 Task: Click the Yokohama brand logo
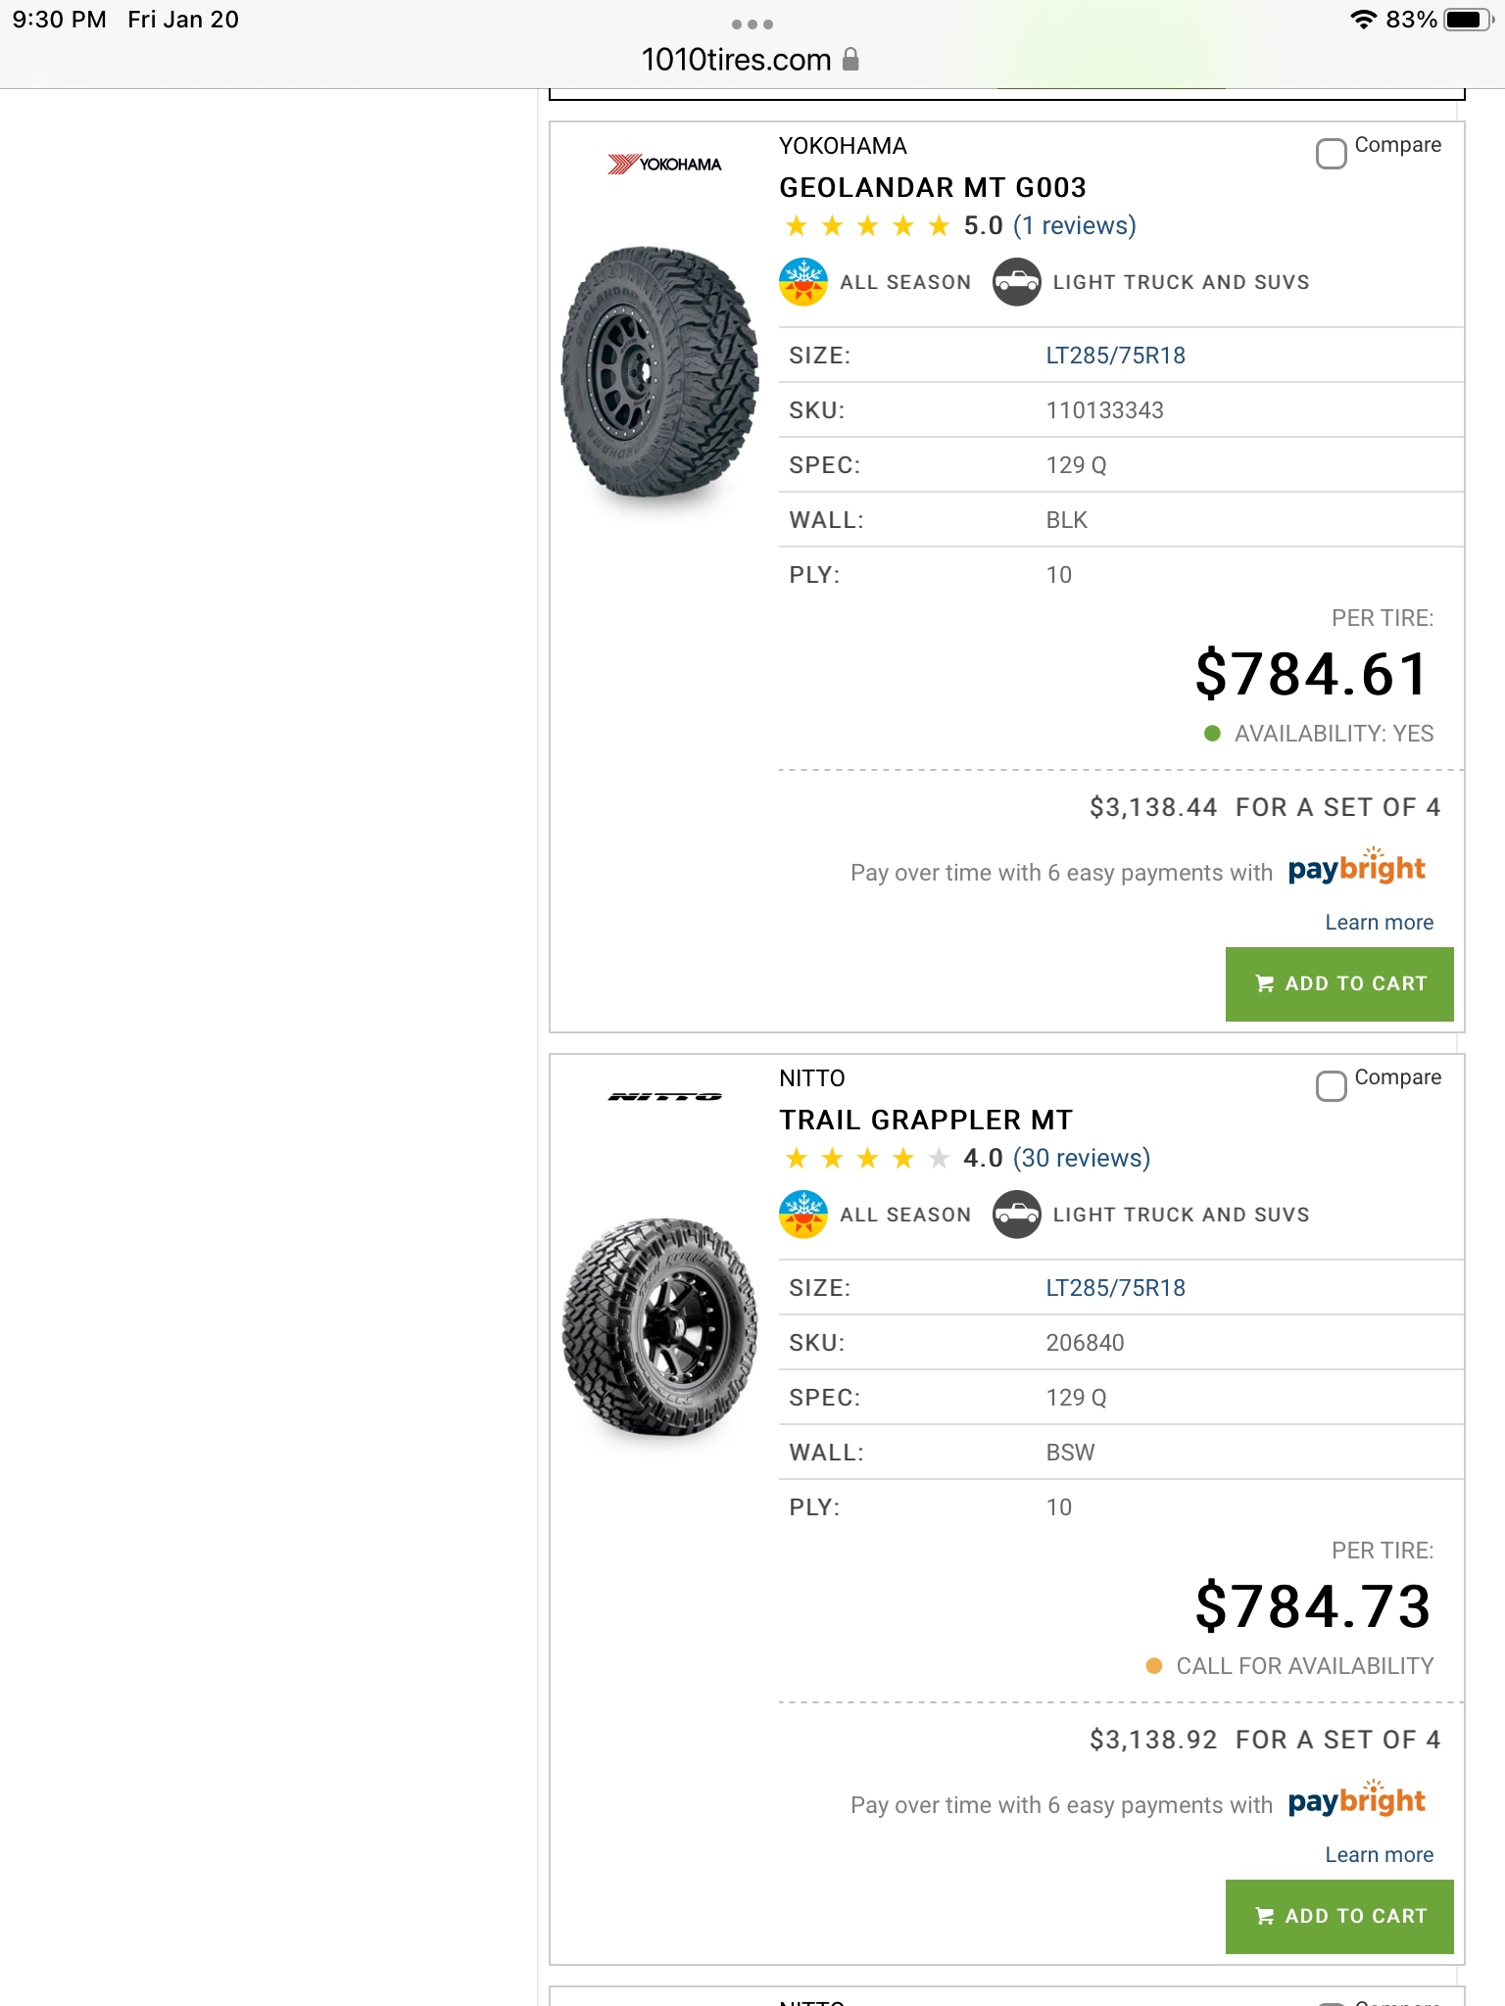(664, 164)
